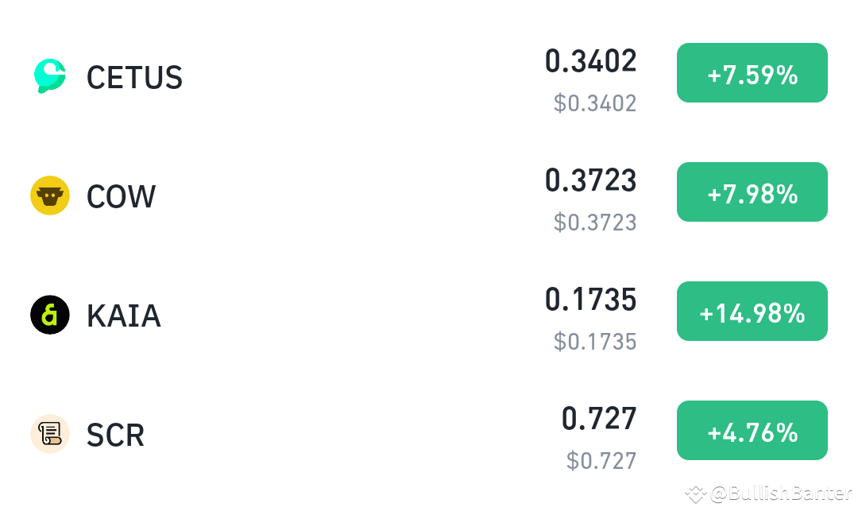Image resolution: width=858 pixels, height=511 pixels.
Task: Click the COW bull-face token icon
Action: [50, 195]
